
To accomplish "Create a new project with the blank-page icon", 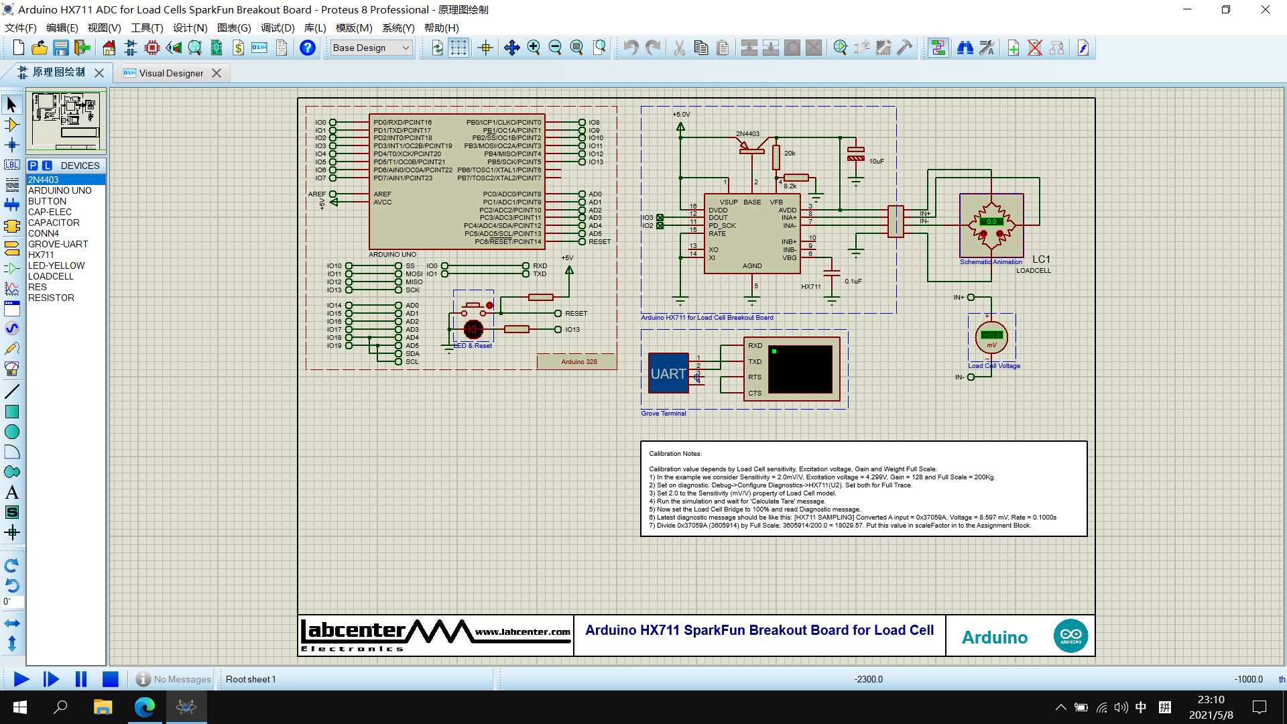I will pos(19,48).
